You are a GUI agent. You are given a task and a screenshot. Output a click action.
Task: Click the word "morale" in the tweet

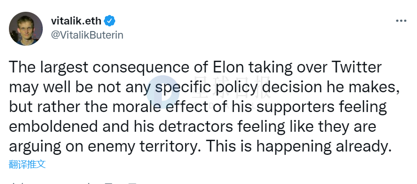137,107
